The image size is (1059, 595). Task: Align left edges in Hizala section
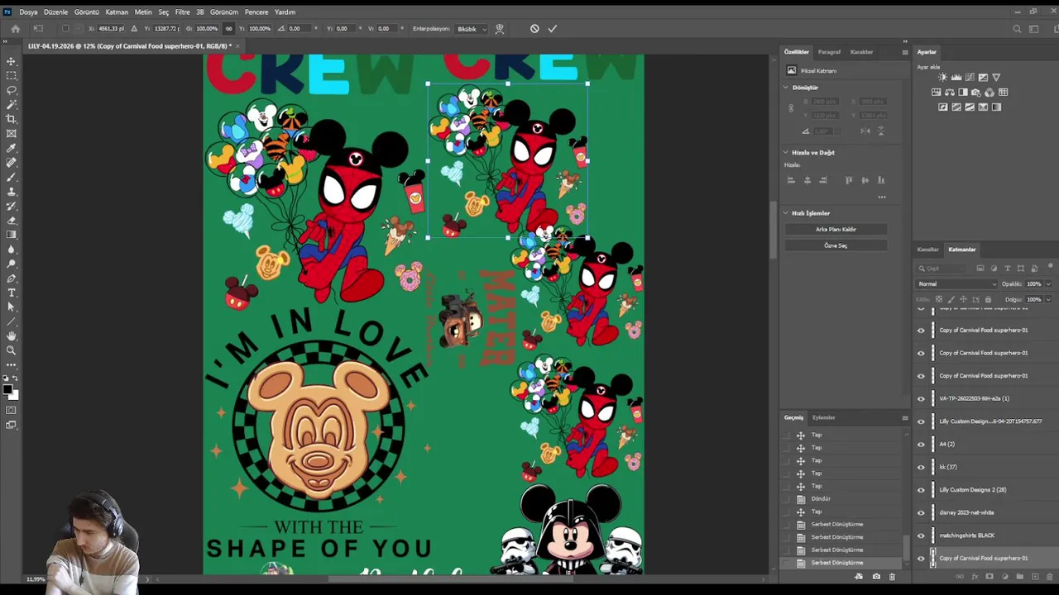coord(791,180)
